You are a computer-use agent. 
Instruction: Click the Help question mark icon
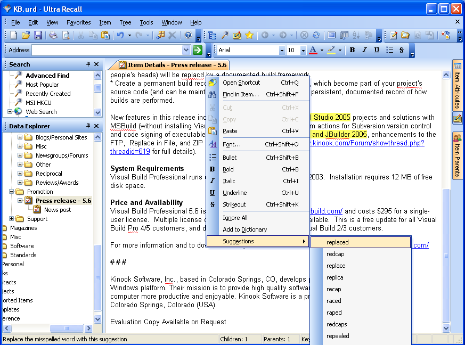(x=188, y=35)
